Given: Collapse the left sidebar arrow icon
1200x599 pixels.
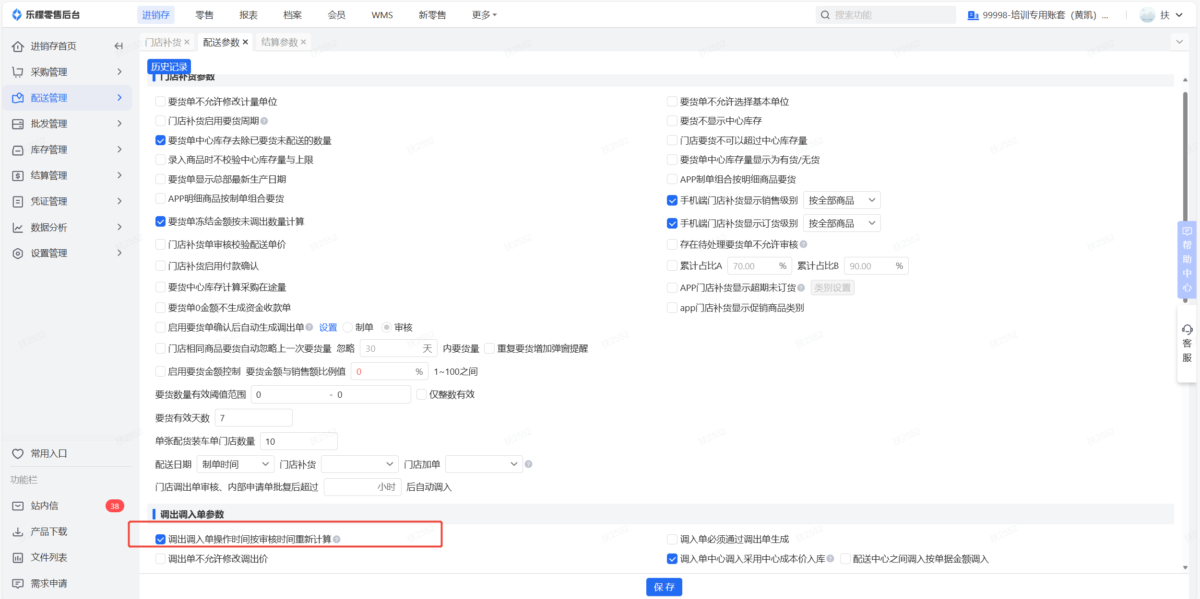Looking at the screenshot, I should (x=119, y=46).
